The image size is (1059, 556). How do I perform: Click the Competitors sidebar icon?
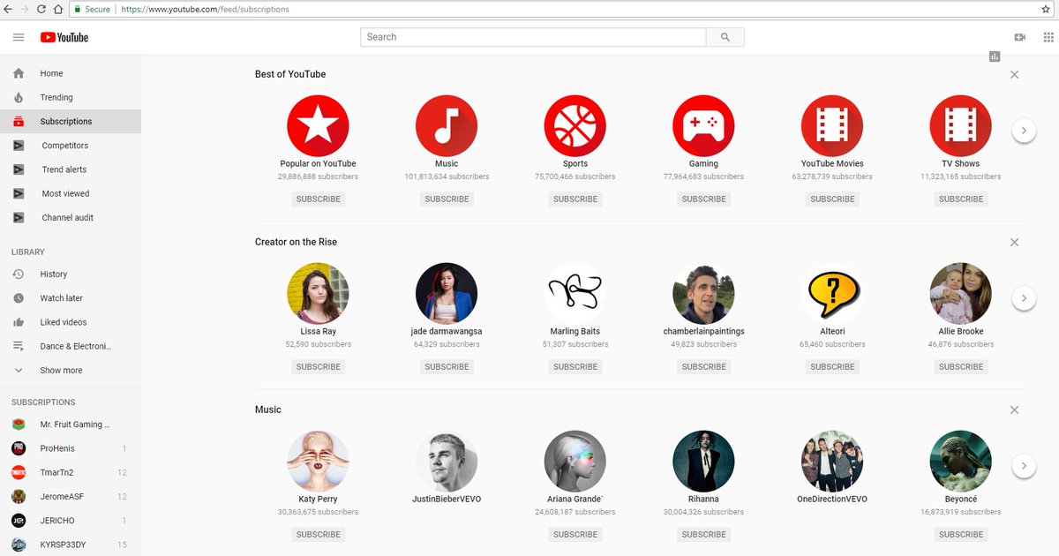19,146
